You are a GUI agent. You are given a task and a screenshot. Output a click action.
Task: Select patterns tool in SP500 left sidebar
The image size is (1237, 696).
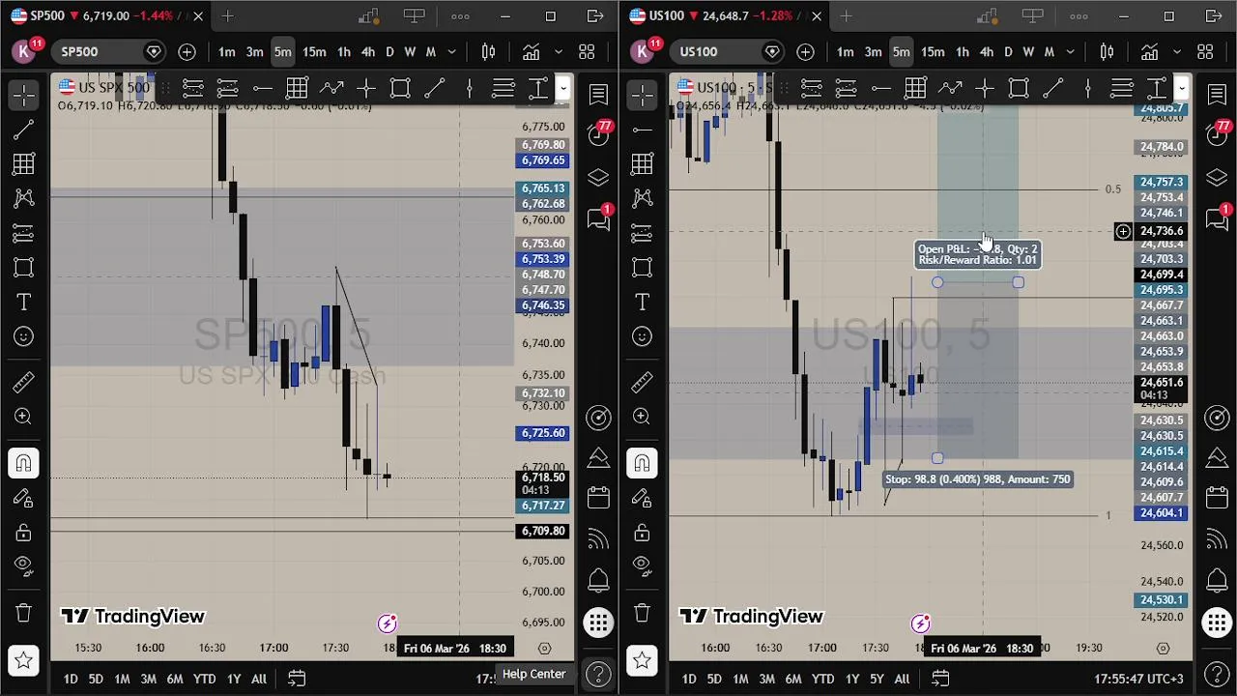[24, 199]
